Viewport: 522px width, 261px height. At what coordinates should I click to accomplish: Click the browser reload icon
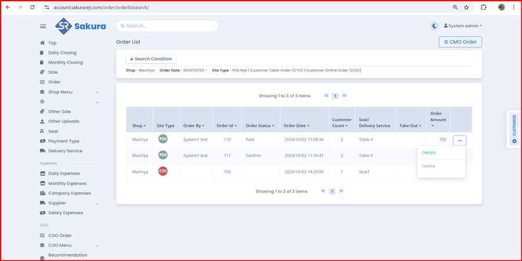[32, 7]
